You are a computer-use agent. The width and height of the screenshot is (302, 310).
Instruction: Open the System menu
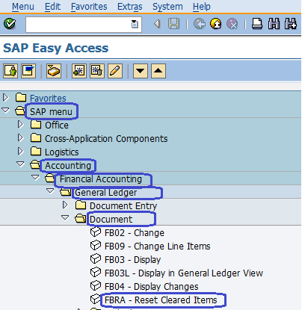tap(167, 7)
